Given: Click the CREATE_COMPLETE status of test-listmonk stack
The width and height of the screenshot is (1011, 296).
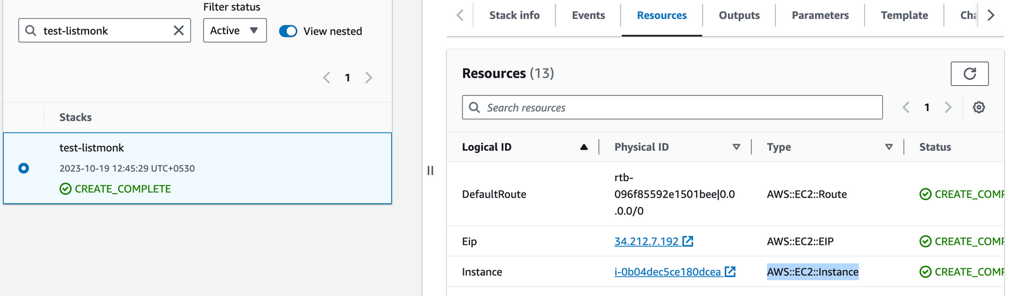Looking at the screenshot, I should 123,189.
